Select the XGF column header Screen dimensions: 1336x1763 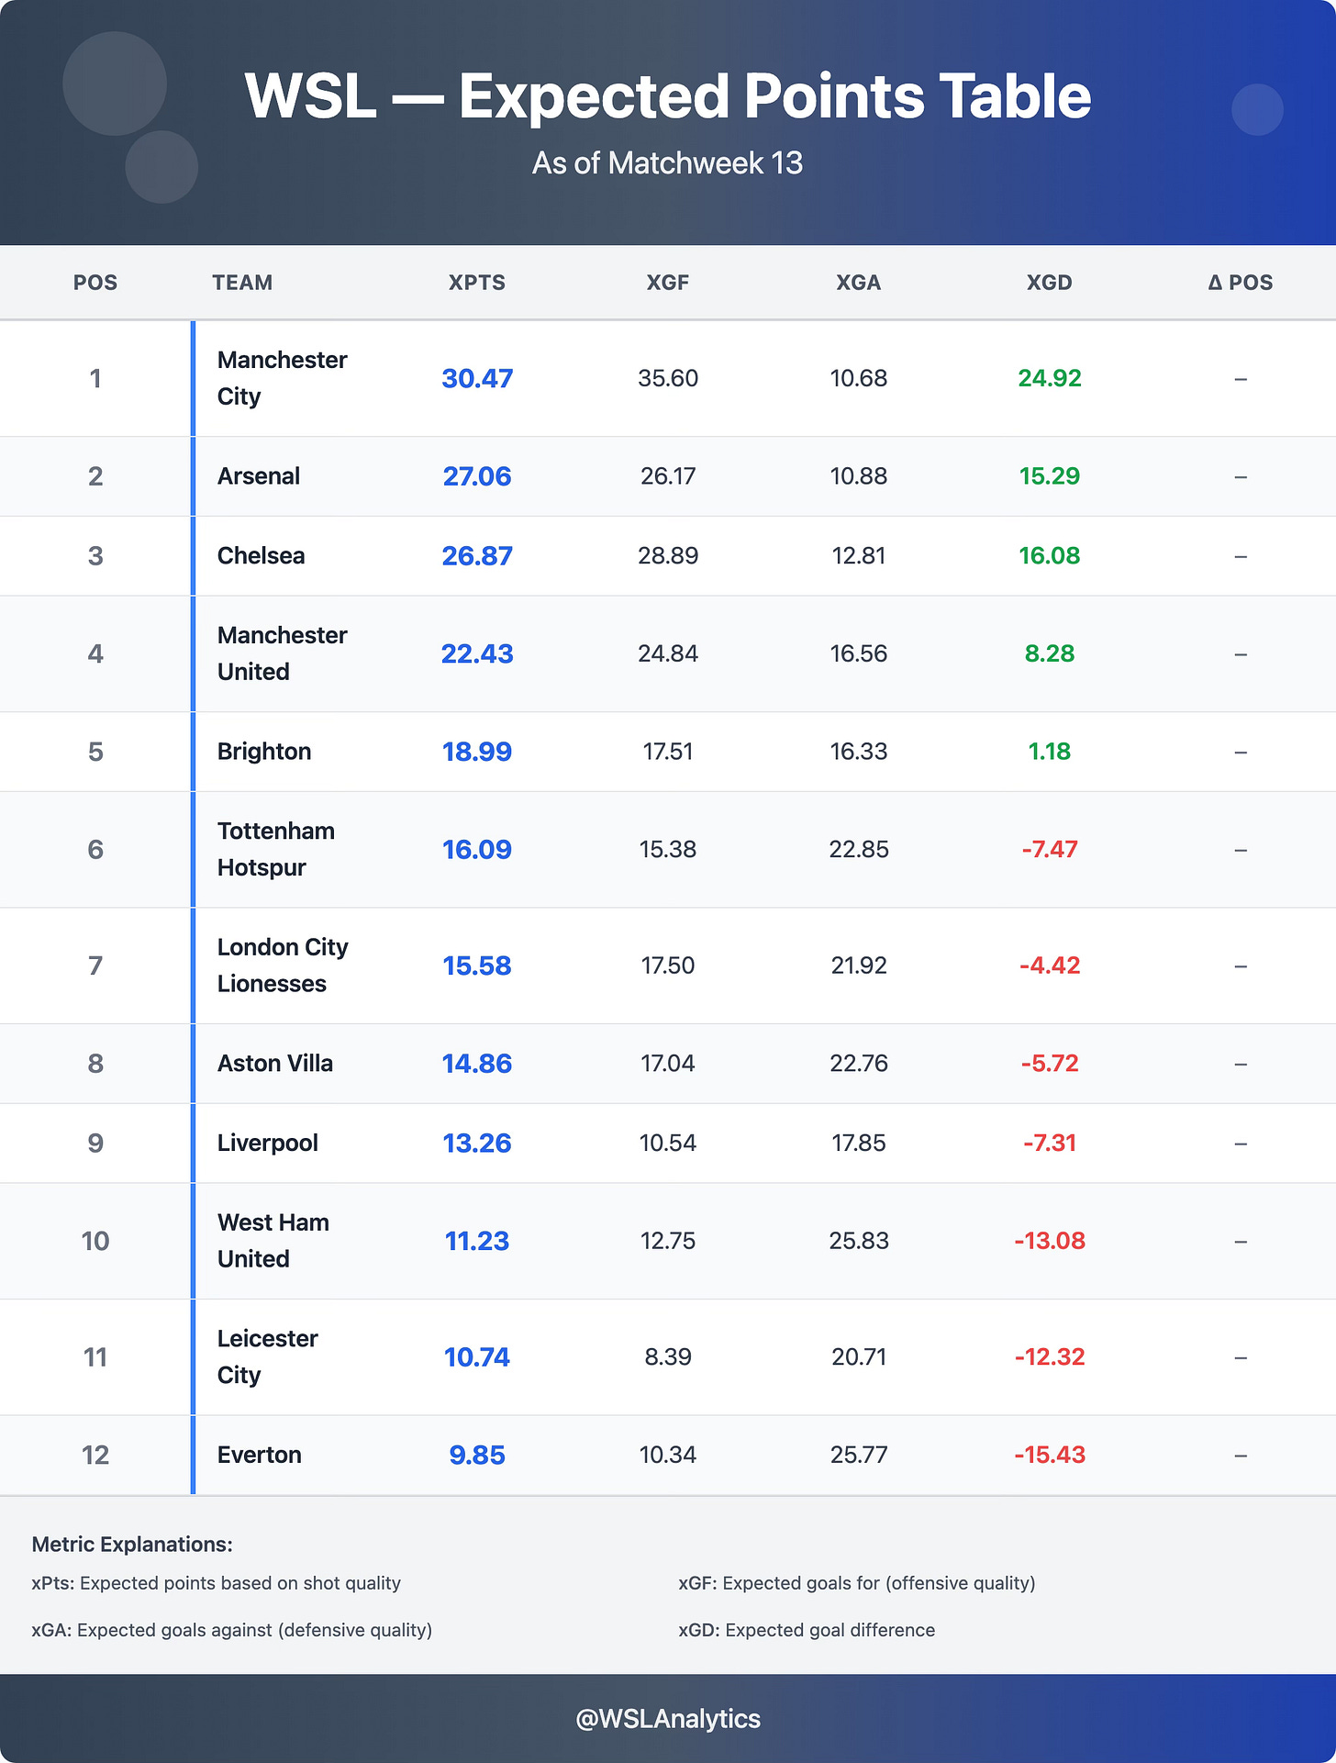[x=668, y=283]
